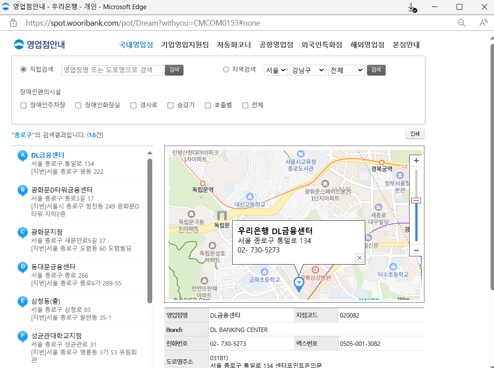Open the 삼청동(출) result link

coord(46,301)
